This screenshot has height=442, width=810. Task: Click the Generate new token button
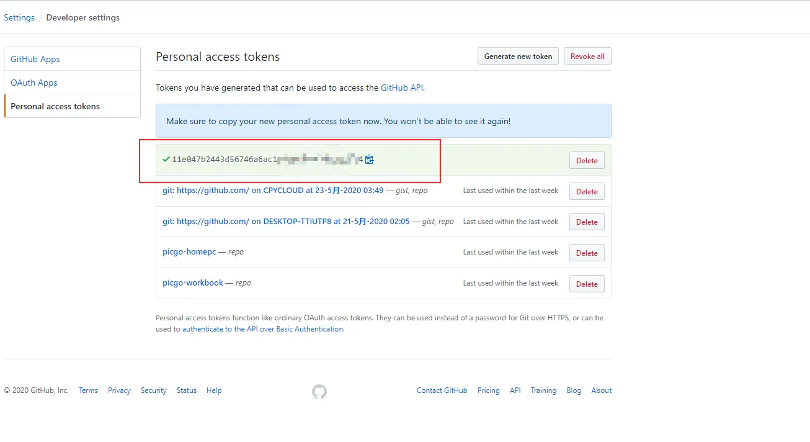pyautogui.click(x=518, y=56)
